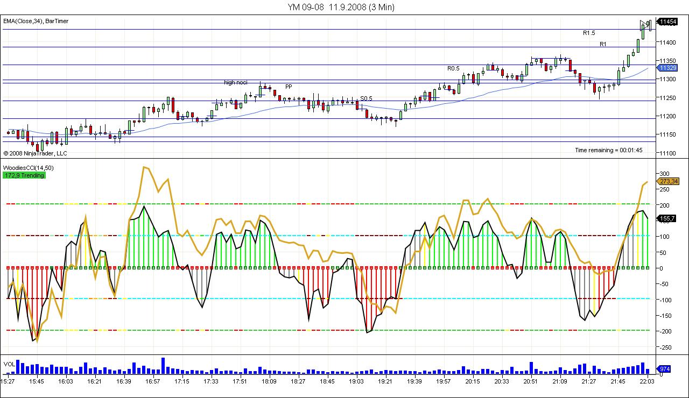Select the EMA(Close,34), BarTimer indicator label
The image size is (689, 398).
[36, 21]
